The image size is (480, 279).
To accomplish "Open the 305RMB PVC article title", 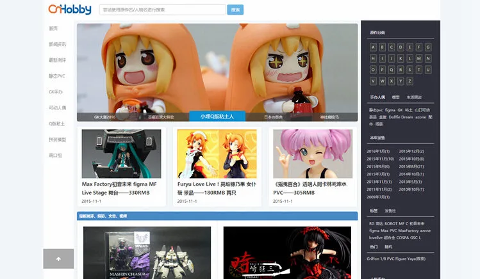I will 310,189.
